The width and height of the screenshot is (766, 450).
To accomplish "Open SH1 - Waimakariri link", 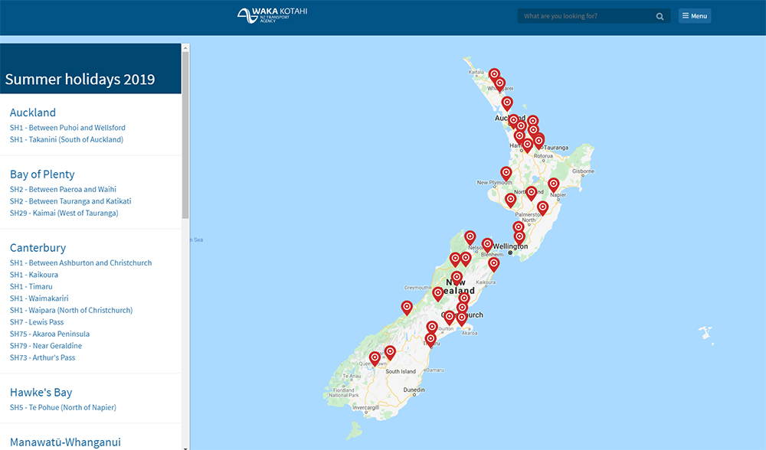I will click(39, 298).
